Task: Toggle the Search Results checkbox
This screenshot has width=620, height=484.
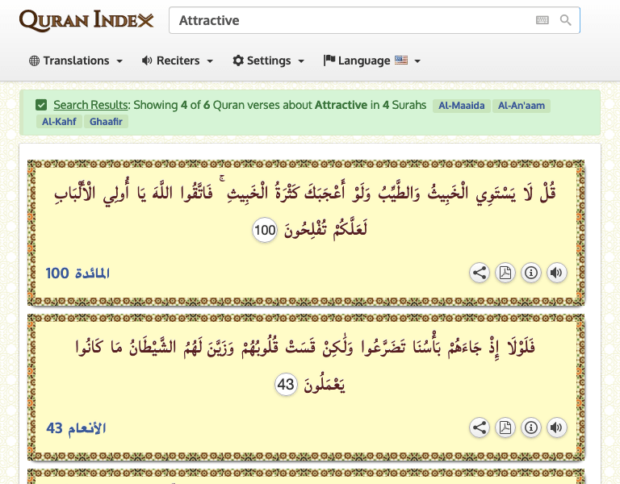Action: tap(41, 105)
